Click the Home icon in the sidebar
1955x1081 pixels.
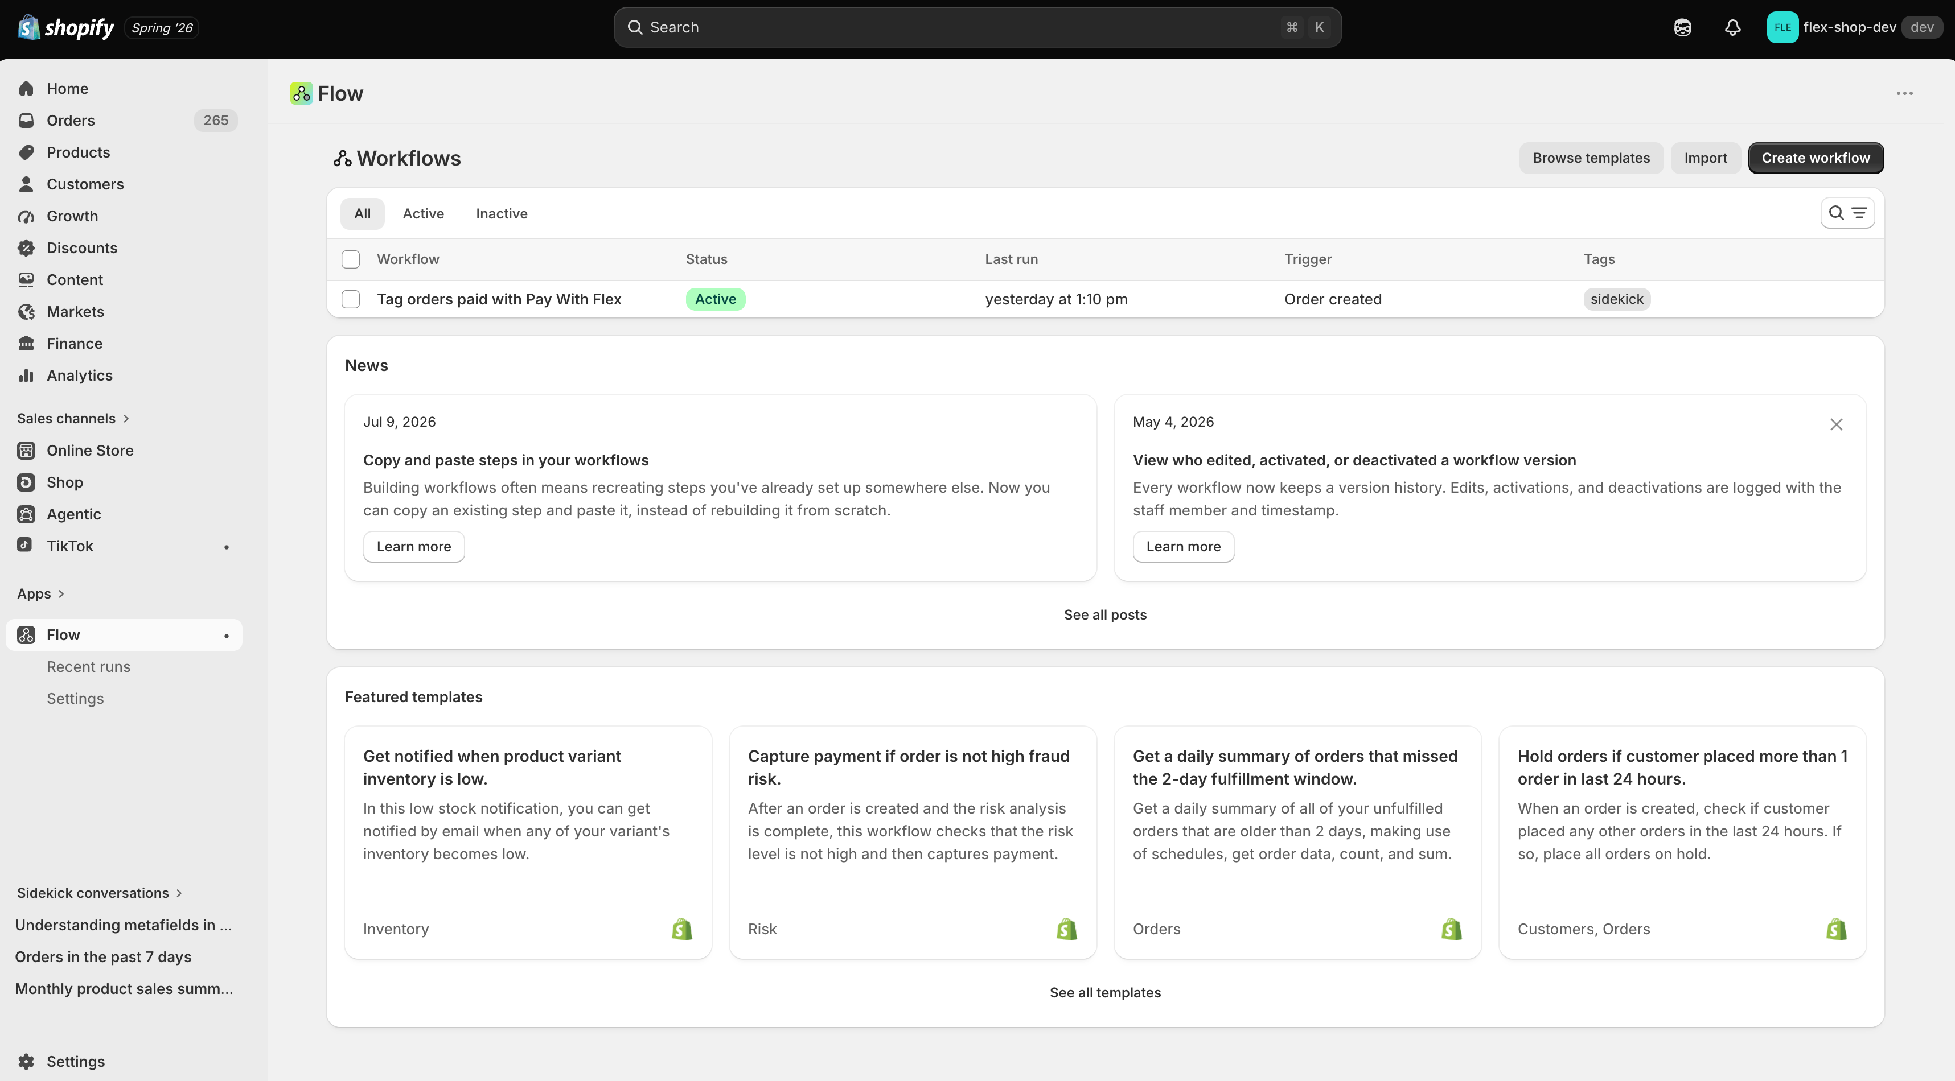(x=27, y=89)
